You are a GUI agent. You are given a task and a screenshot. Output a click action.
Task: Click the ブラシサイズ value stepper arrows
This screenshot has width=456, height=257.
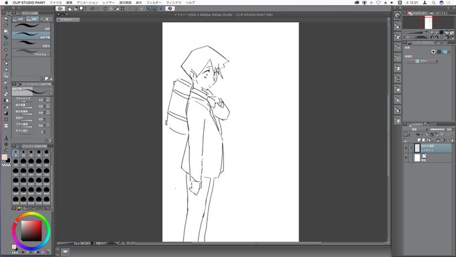[x=44, y=100]
